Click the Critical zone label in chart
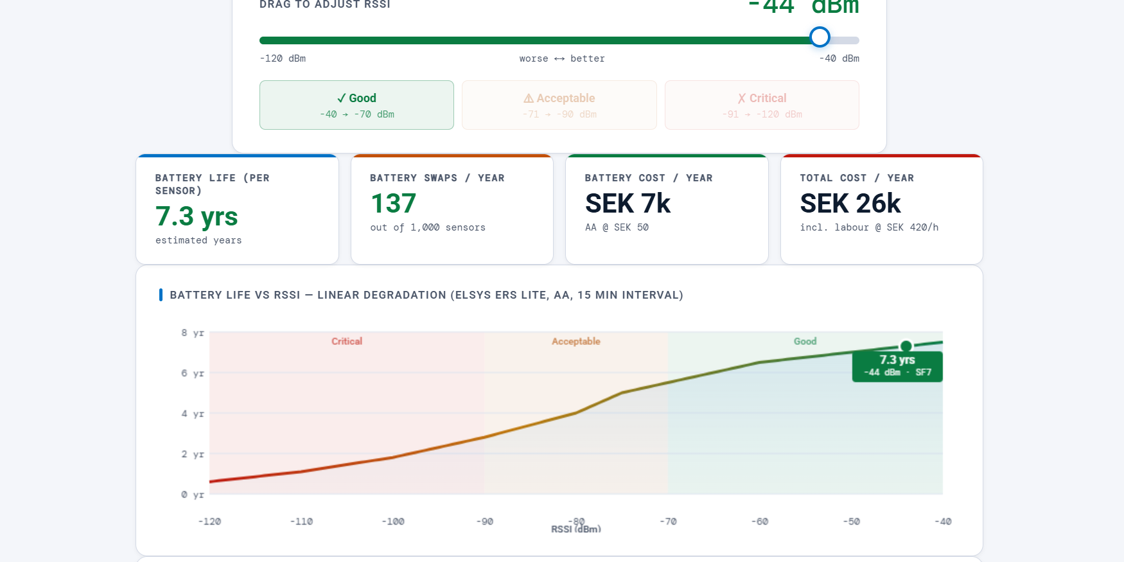Viewport: 1124px width, 562px height. (x=347, y=341)
